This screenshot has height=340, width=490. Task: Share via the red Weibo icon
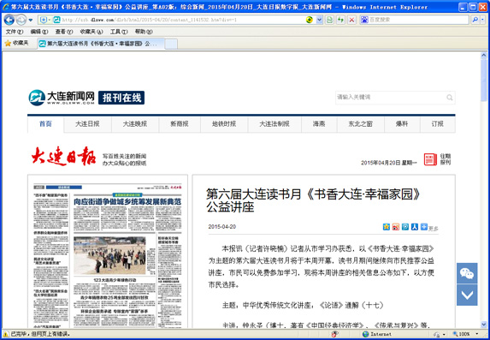(x=396, y=227)
